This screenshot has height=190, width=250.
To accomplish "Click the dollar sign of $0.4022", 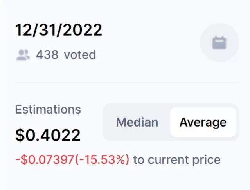I will (20, 135).
